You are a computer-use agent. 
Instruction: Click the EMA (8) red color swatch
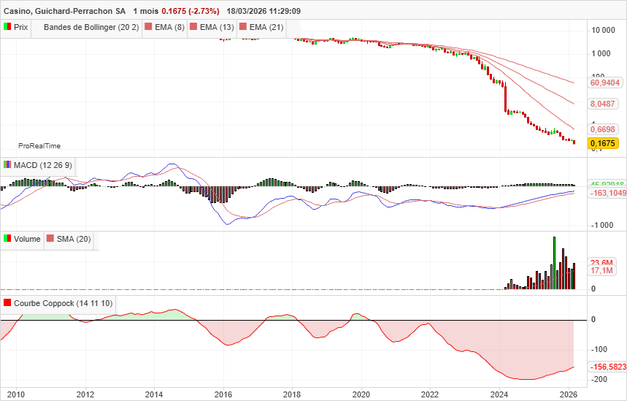coord(148,27)
